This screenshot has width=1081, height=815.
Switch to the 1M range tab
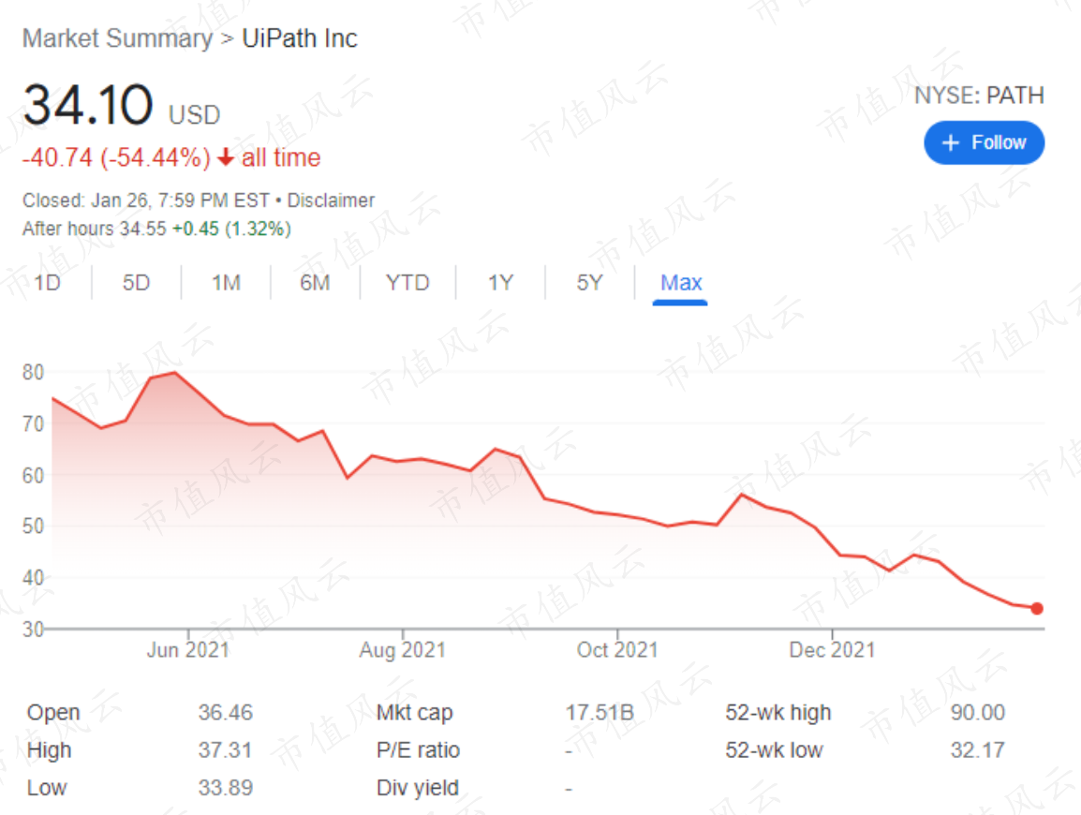click(226, 283)
